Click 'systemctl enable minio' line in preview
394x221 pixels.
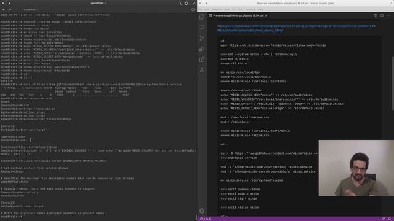point(239,194)
